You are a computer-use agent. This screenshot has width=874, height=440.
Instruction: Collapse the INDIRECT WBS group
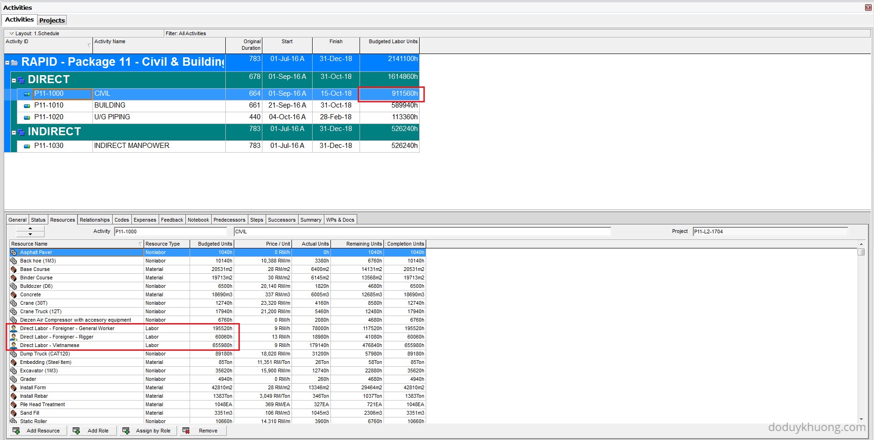[x=14, y=132]
